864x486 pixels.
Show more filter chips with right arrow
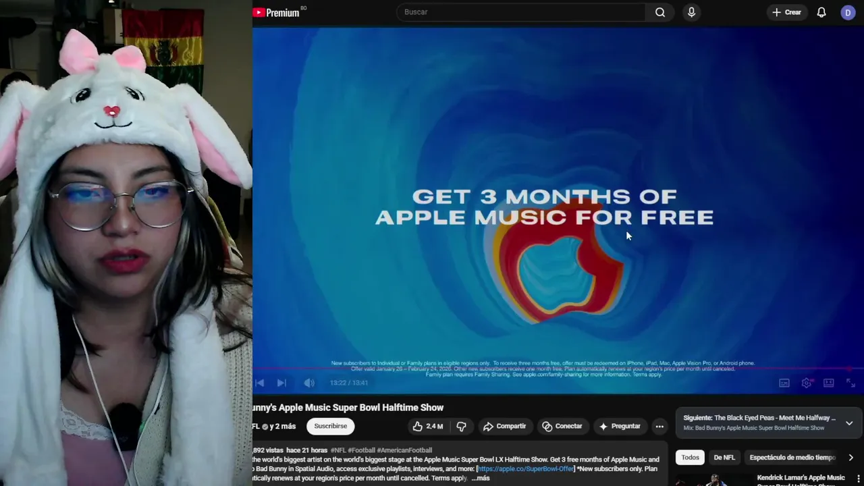coord(850,457)
